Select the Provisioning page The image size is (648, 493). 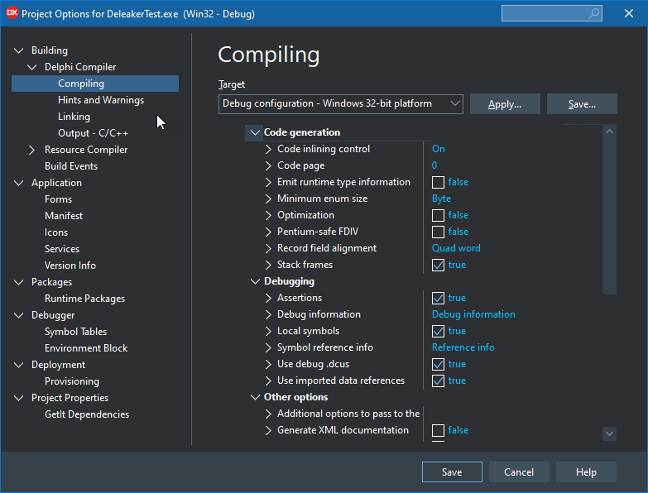[72, 381]
